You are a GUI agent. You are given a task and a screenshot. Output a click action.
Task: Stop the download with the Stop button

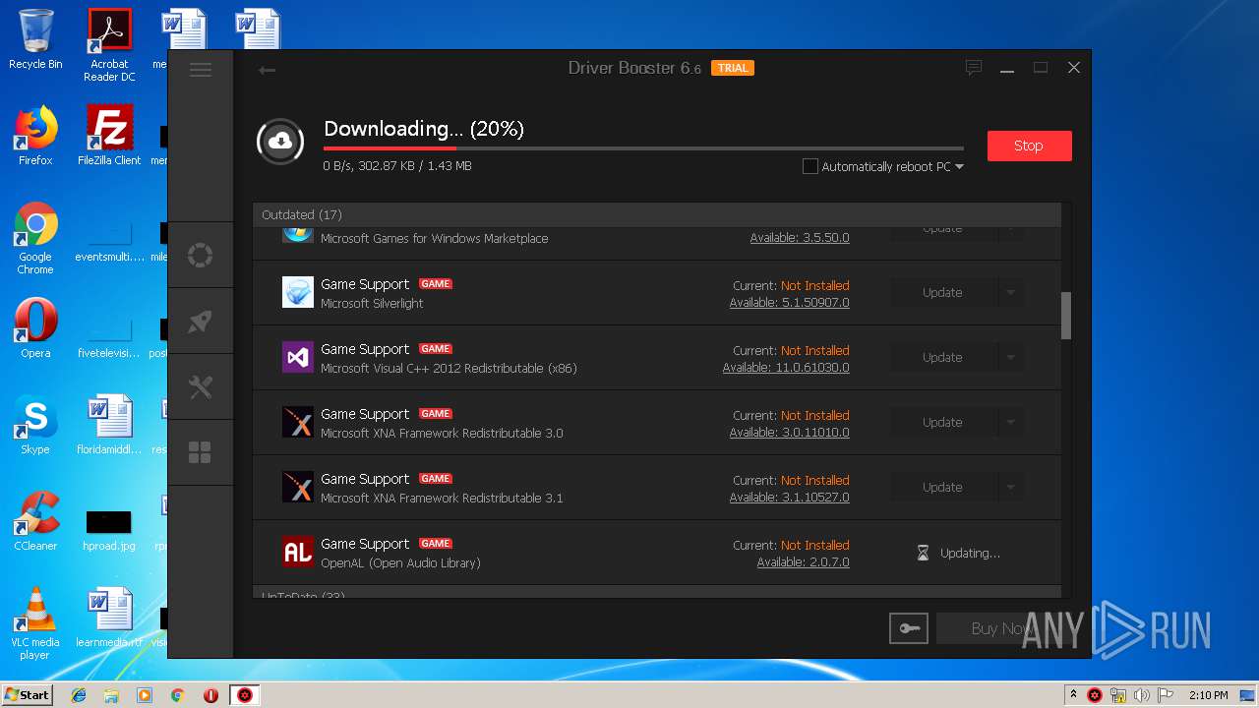tap(1029, 146)
